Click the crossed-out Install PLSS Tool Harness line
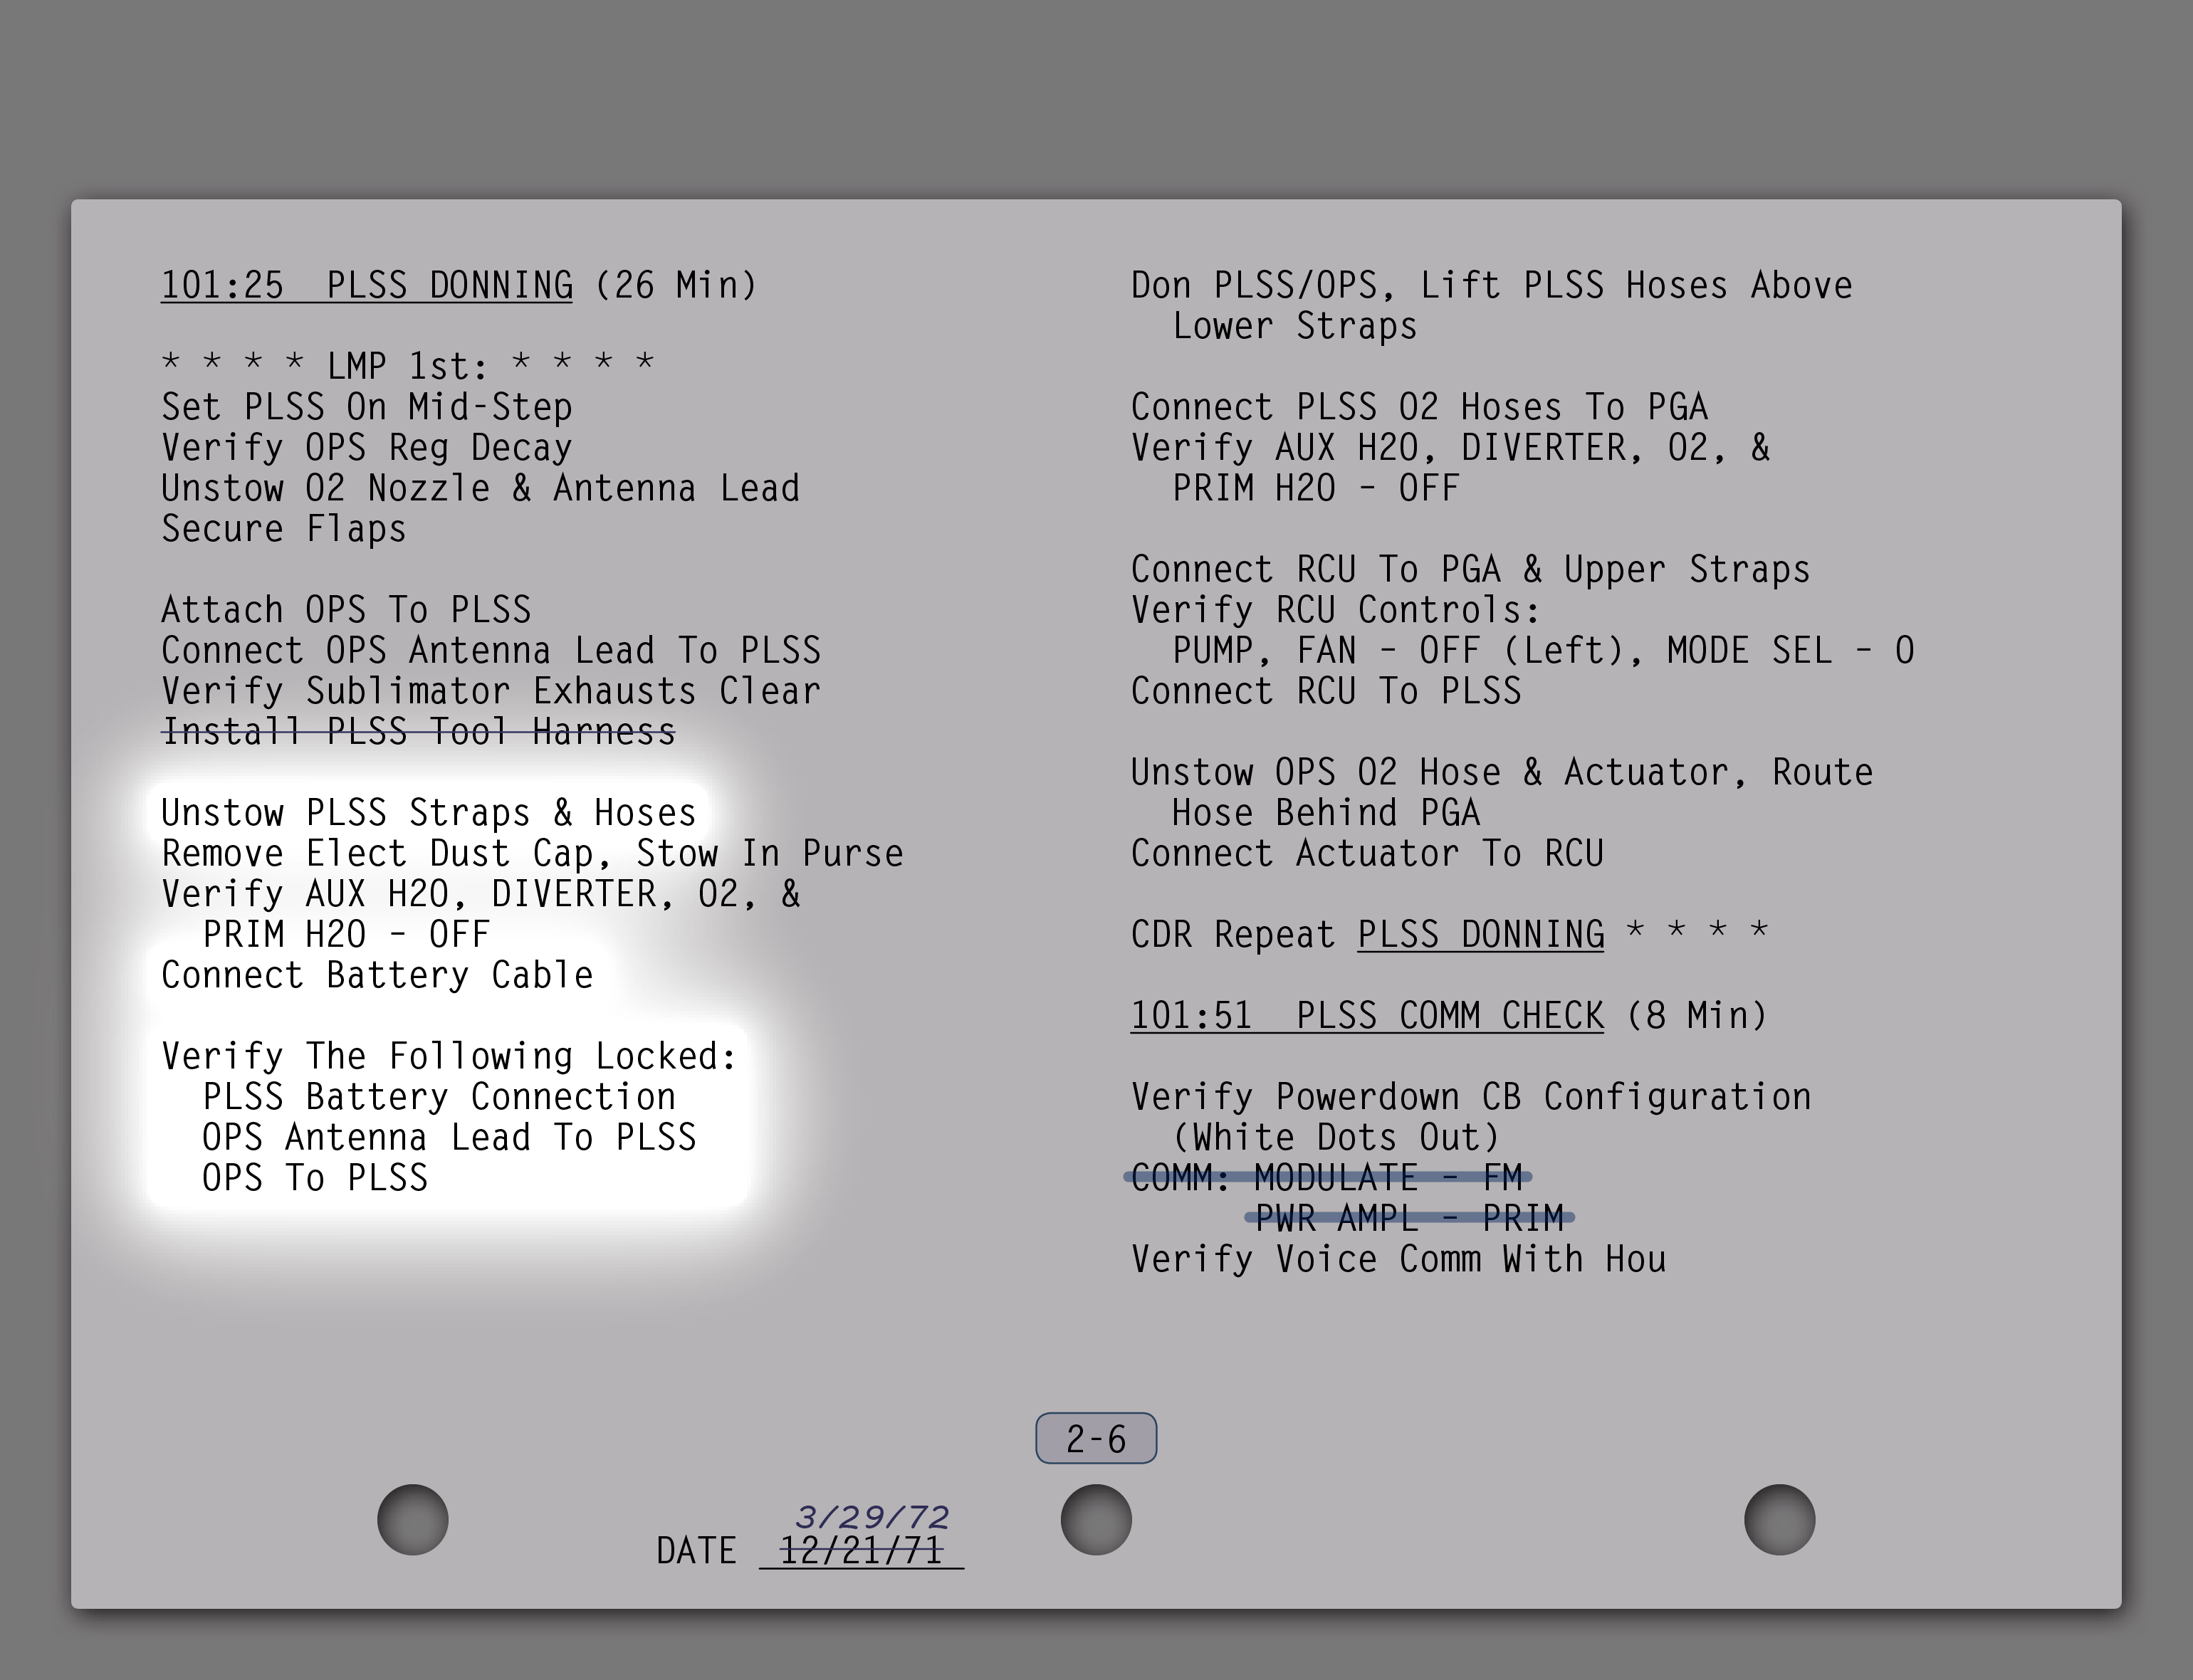 [418, 732]
